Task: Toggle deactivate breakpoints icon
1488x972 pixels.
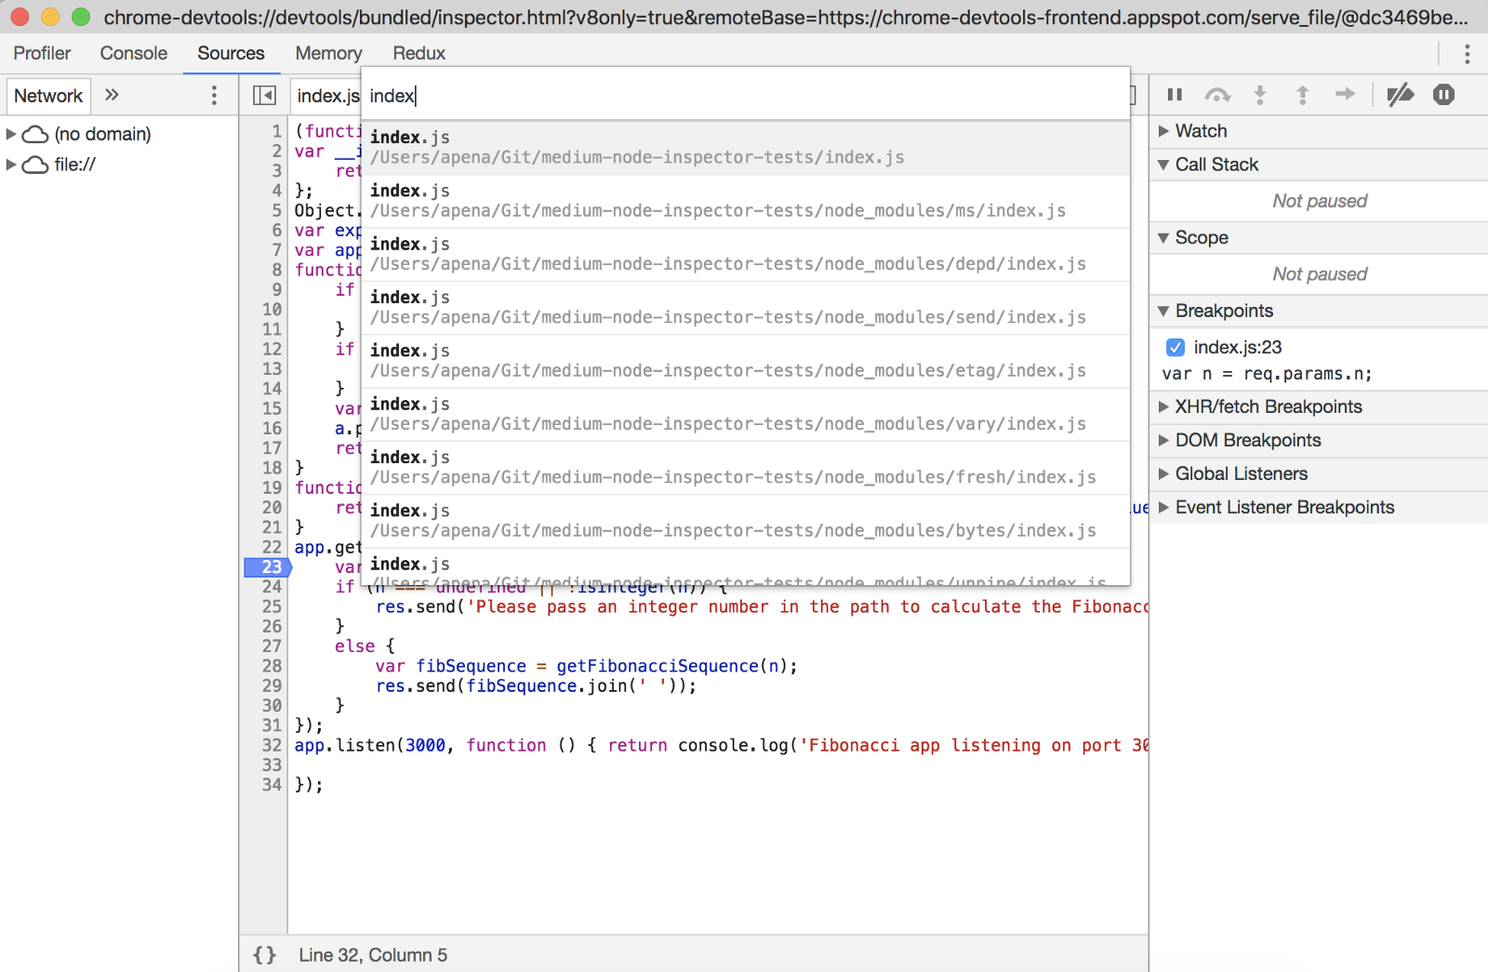Action: tap(1400, 95)
